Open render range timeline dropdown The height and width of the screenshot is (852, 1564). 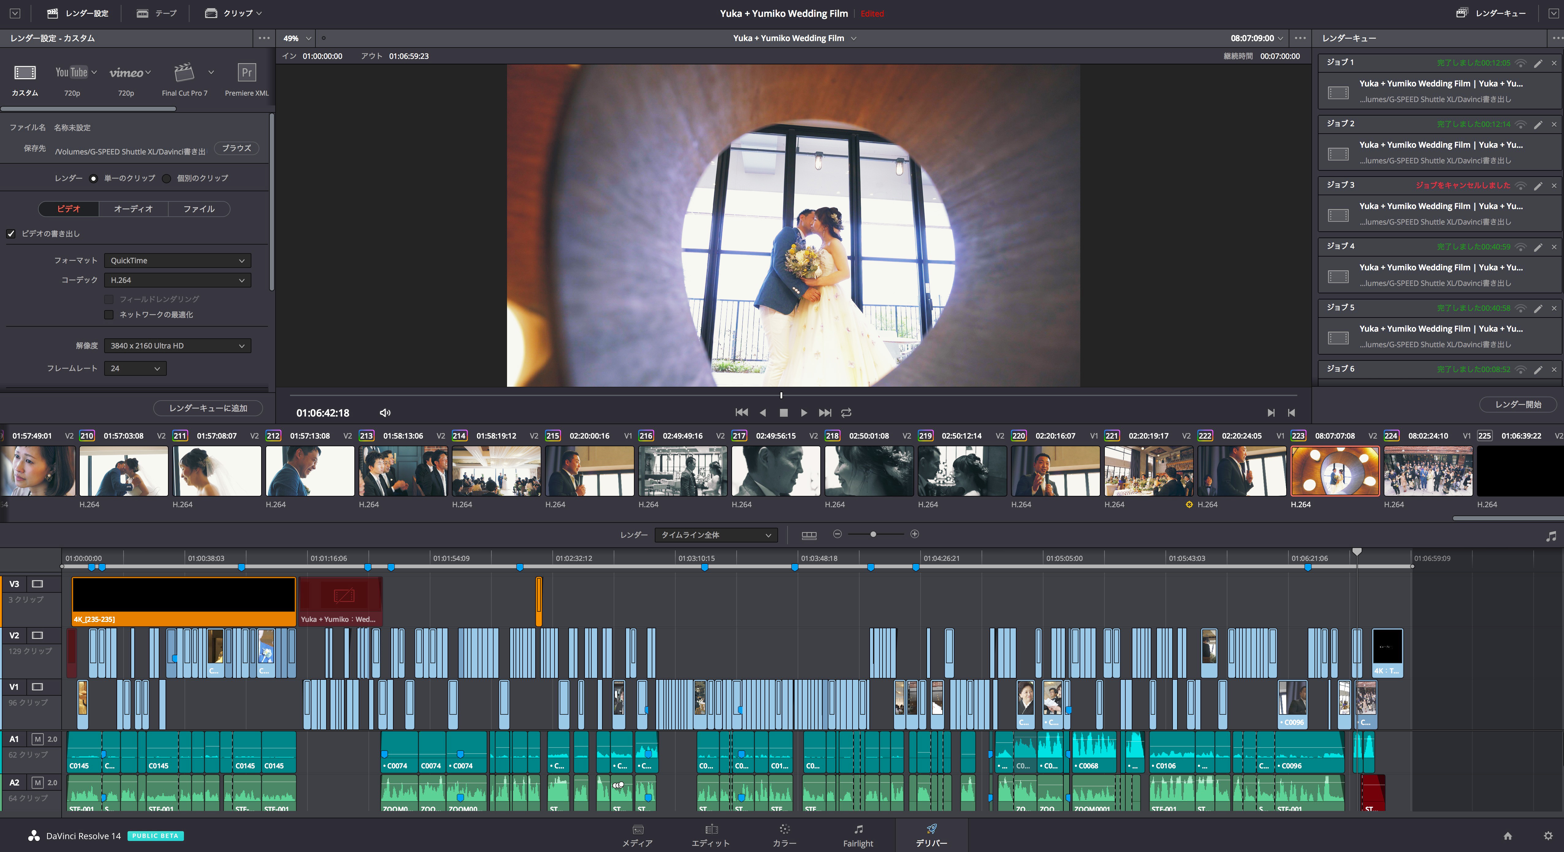[x=715, y=534]
